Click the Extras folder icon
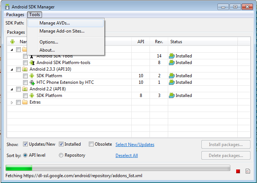The width and height of the screenshot is (257, 183). click(25, 102)
